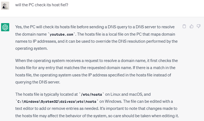Click the word "Yes" starting the response

pyautogui.click(x=19, y=27)
